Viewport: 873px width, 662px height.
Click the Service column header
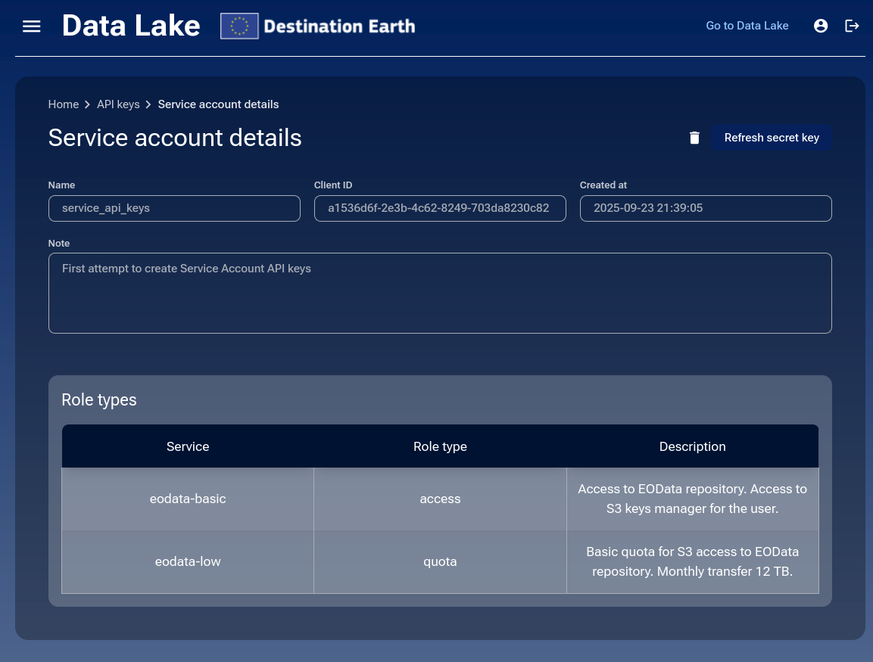[188, 446]
